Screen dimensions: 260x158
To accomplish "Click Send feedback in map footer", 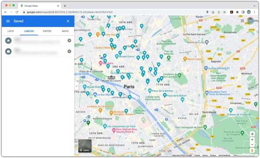I will pos(224,155).
